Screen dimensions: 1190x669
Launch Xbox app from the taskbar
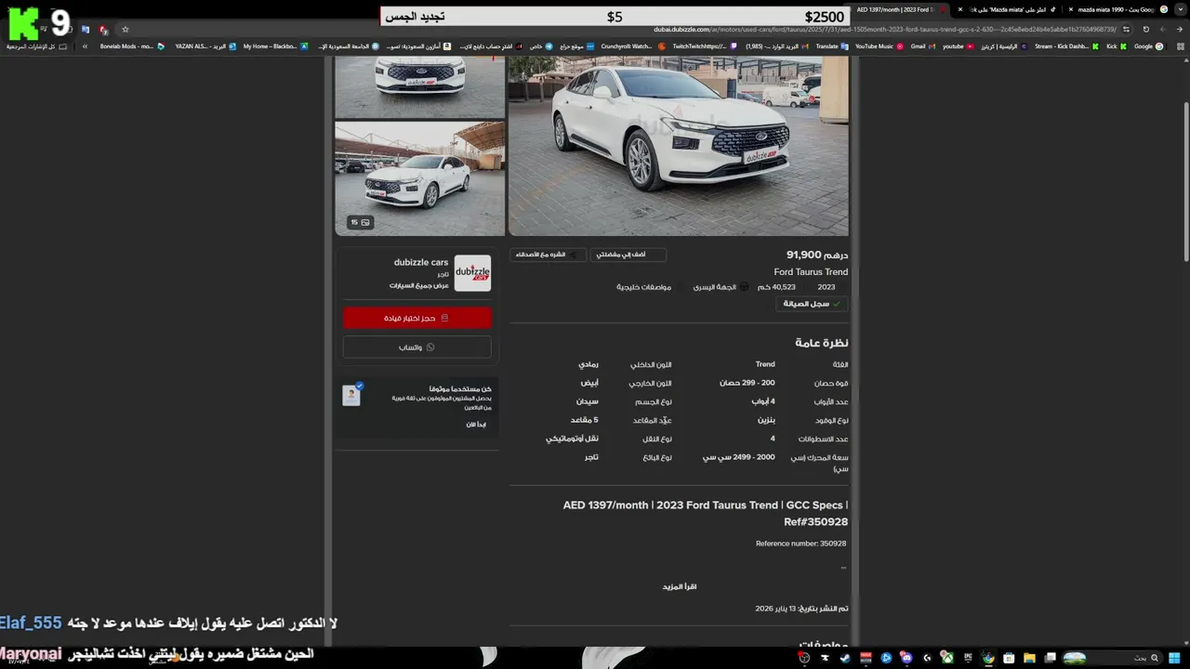click(946, 658)
